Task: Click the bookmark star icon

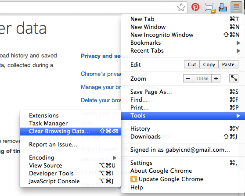Action: (181, 7)
